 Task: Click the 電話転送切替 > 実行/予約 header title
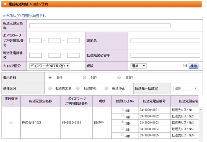coord(28,4)
